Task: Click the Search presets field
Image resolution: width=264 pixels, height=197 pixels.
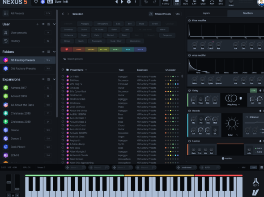Action: 121,59
